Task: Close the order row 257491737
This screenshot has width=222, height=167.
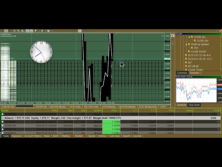Action: (218, 129)
